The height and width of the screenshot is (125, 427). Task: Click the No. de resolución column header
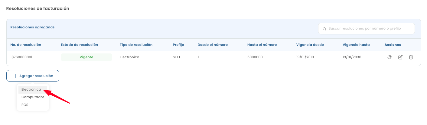(x=26, y=45)
